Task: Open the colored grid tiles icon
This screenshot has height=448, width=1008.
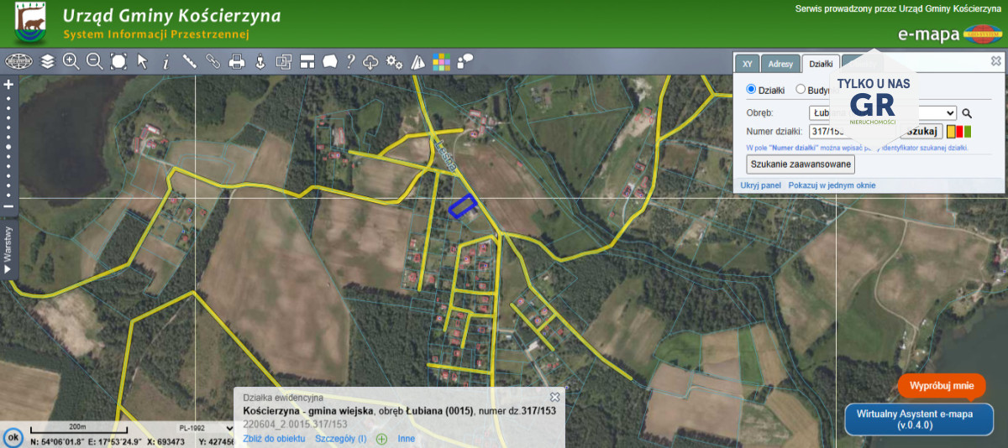Action: 442,61
